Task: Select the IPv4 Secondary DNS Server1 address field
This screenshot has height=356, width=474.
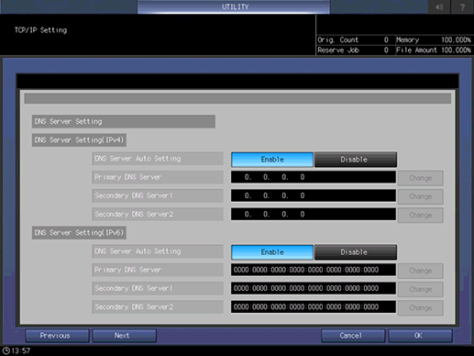Action: point(314,195)
